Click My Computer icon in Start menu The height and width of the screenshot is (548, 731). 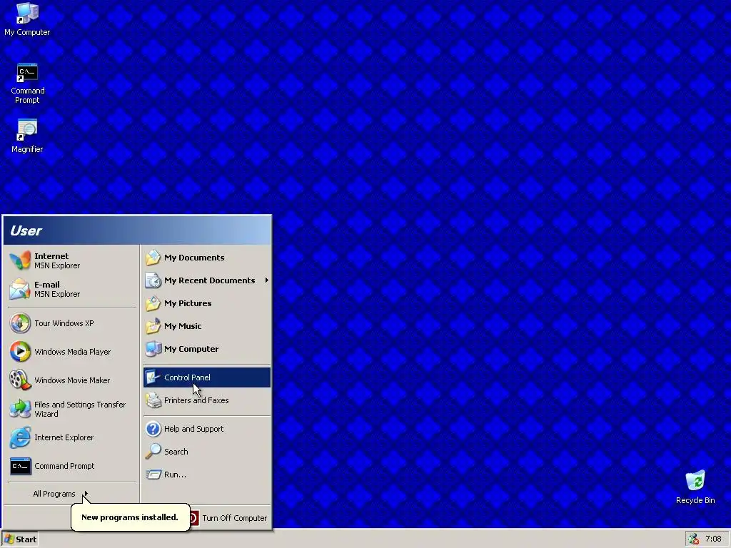point(153,349)
